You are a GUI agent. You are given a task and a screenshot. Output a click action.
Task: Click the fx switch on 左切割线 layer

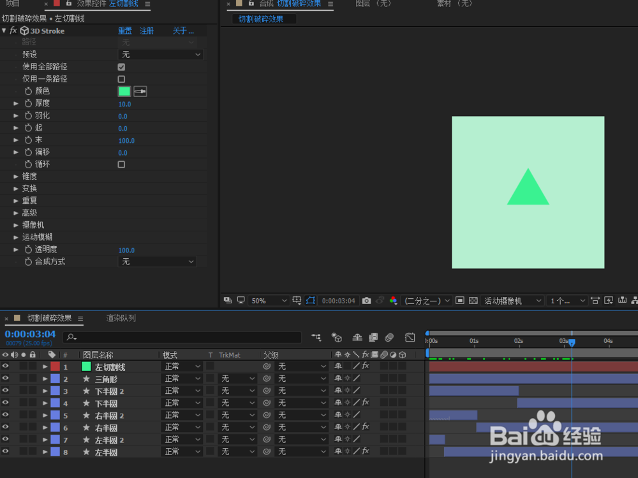pos(366,366)
